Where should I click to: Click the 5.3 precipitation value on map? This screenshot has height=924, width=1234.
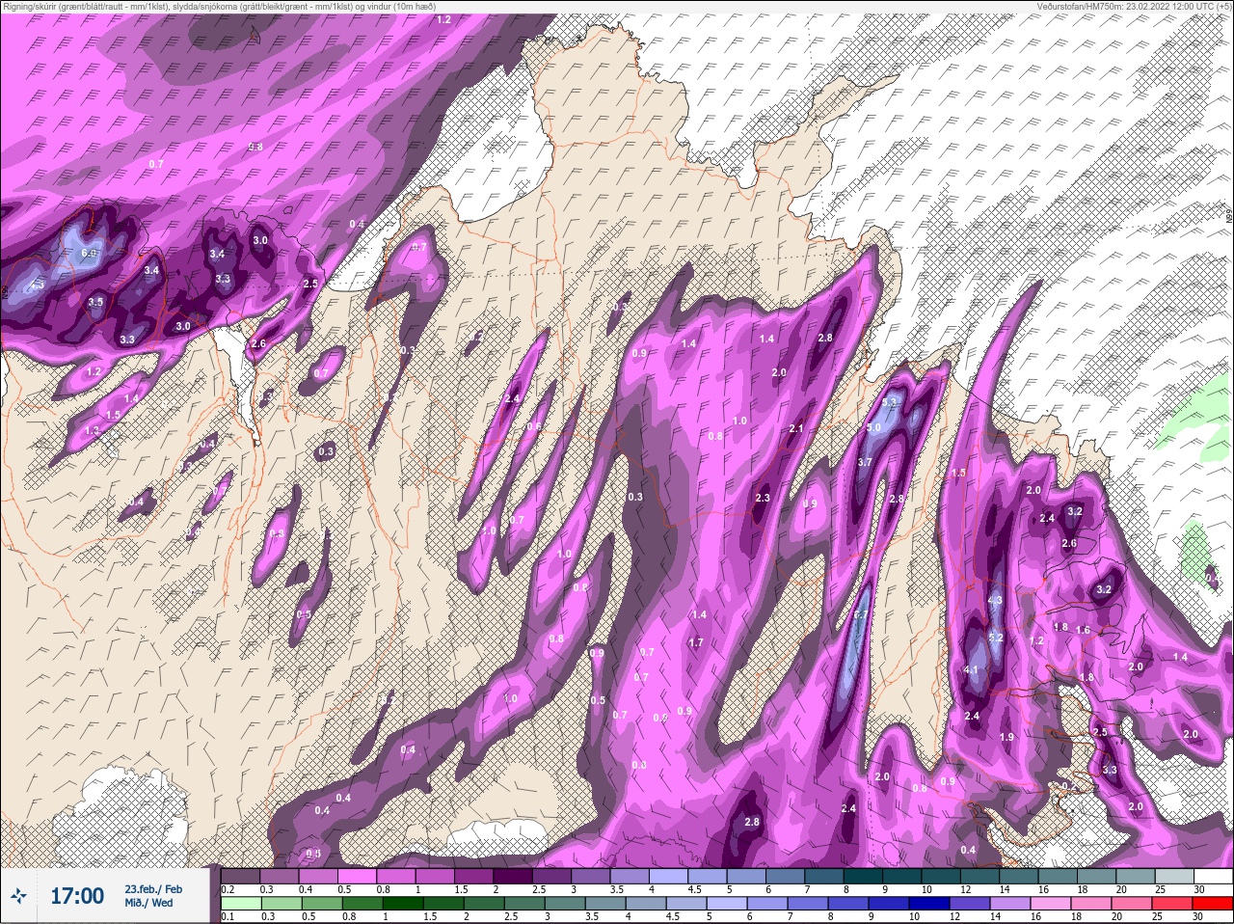tap(890, 402)
